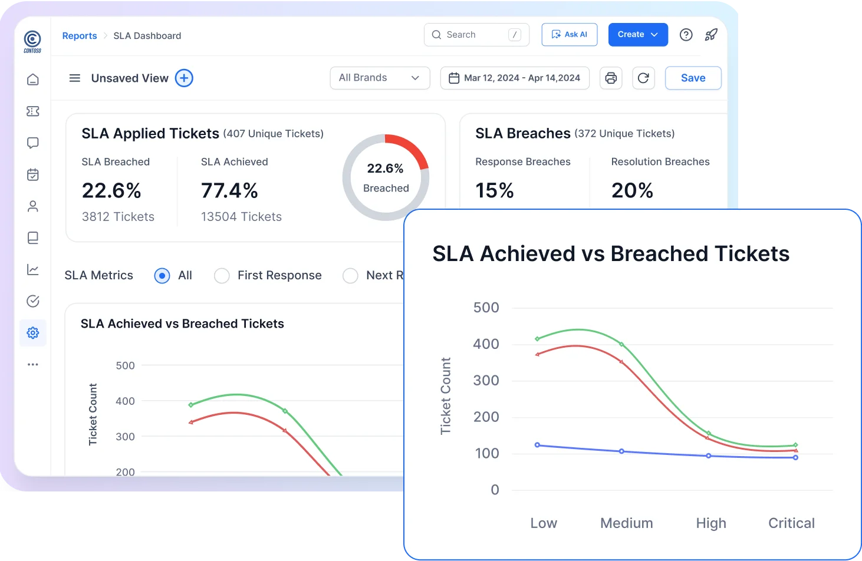Select the Next Response metric option

351,275
